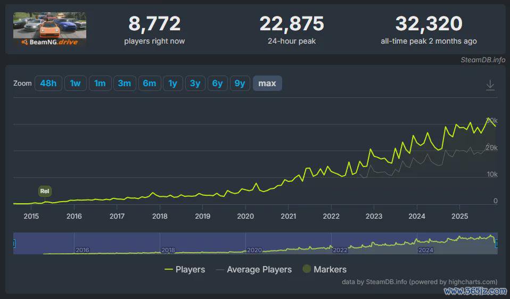The height and width of the screenshot is (299, 510).
Task: Show the last 3y of data
Action: [x=195, y=84]
